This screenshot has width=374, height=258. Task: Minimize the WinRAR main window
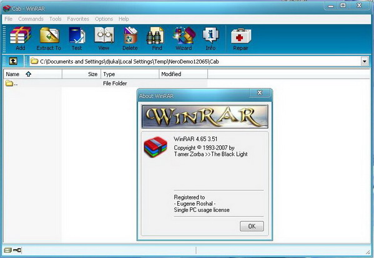point(331,6)
